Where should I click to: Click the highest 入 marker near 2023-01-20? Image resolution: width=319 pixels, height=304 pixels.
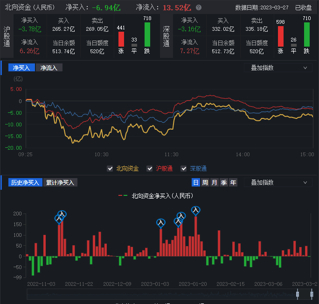[196, 211]
